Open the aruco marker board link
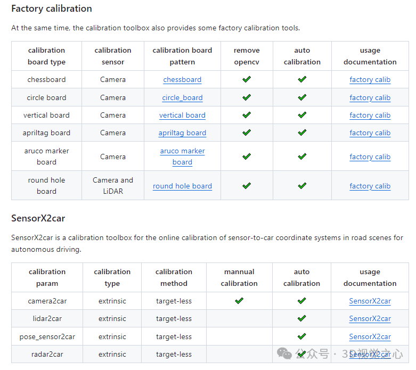 (x=182, y=157)
